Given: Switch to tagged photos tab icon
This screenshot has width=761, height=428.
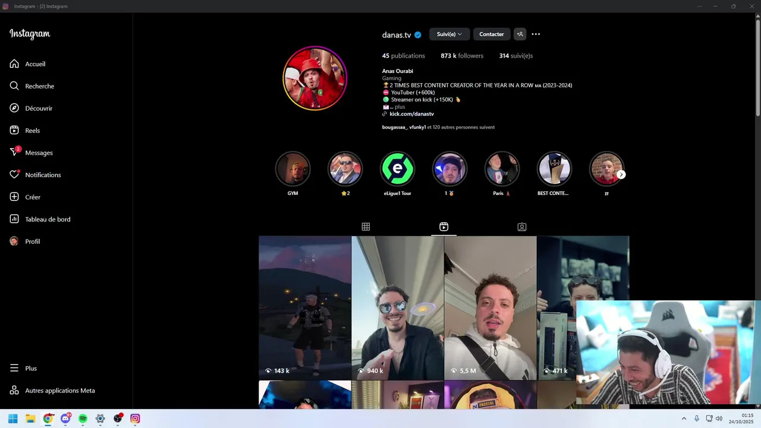Looking at the screenshot, I should [x=521, y=226].
